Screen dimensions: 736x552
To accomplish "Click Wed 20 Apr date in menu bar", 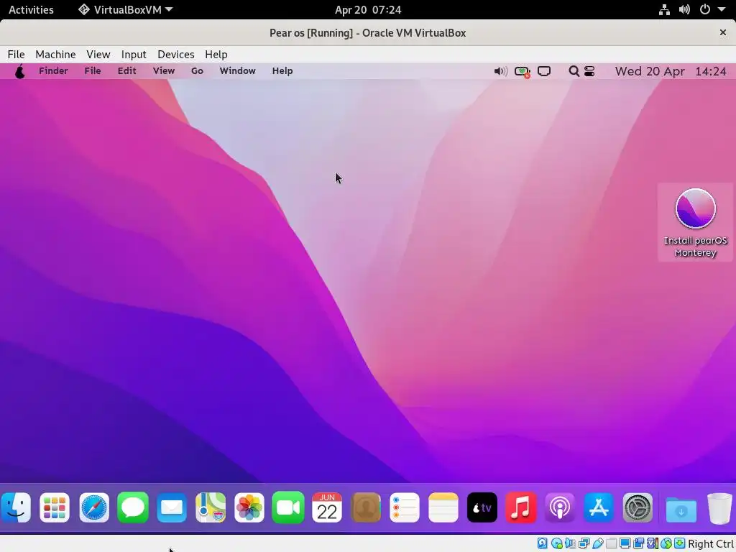I will tap(650, 71).
